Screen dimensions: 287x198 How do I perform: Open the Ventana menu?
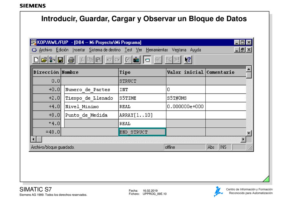(179, 50)
